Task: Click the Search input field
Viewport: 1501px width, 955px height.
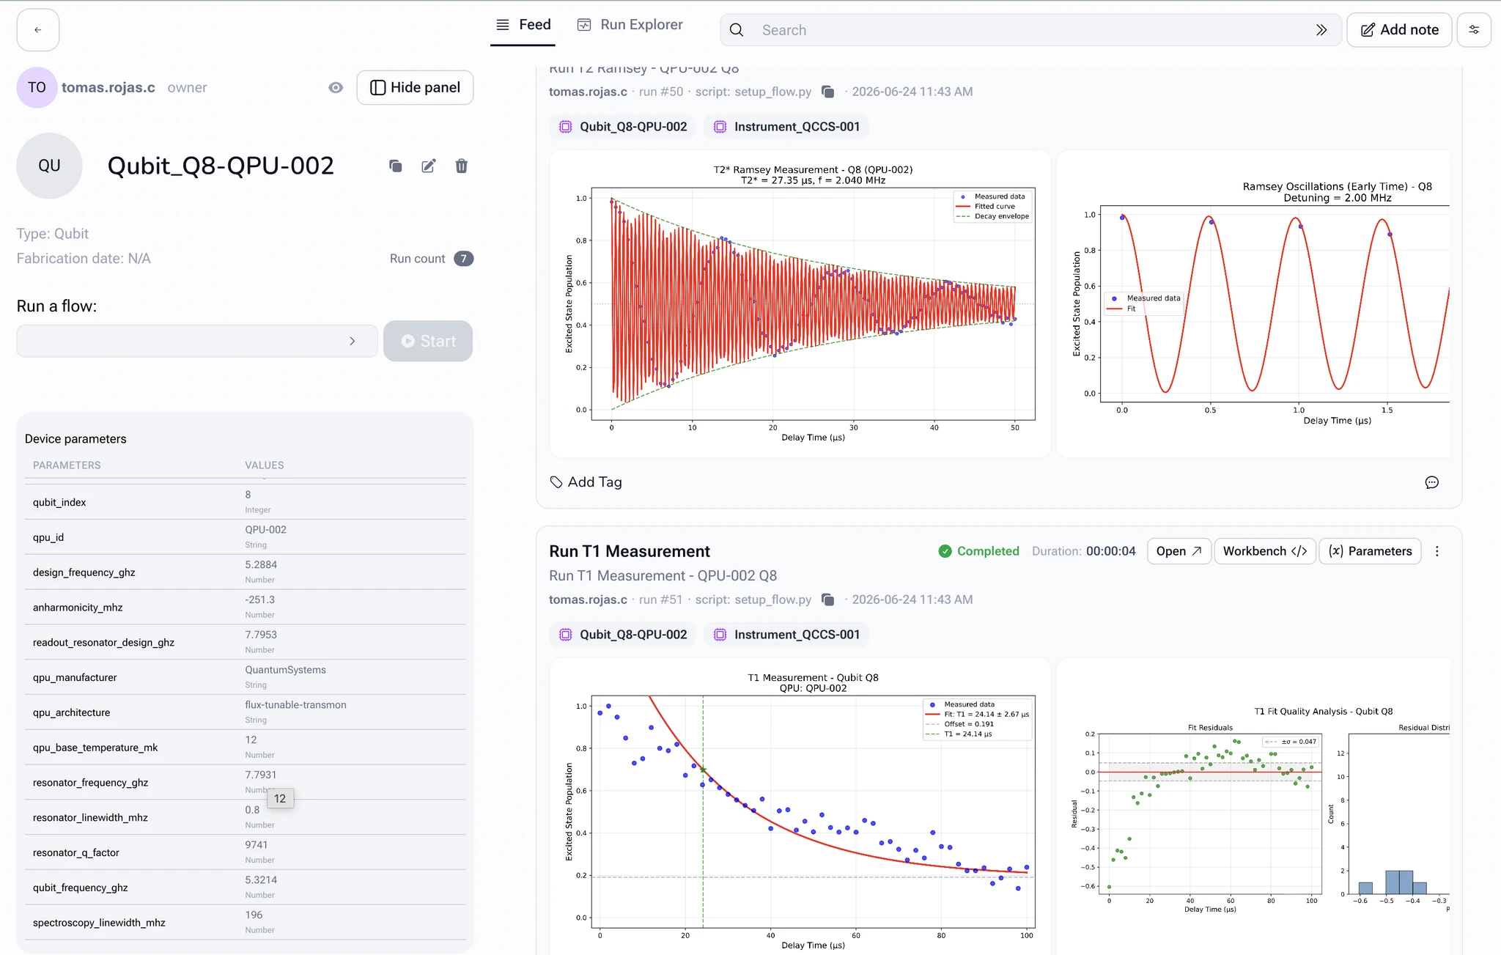Action: 1030,30
